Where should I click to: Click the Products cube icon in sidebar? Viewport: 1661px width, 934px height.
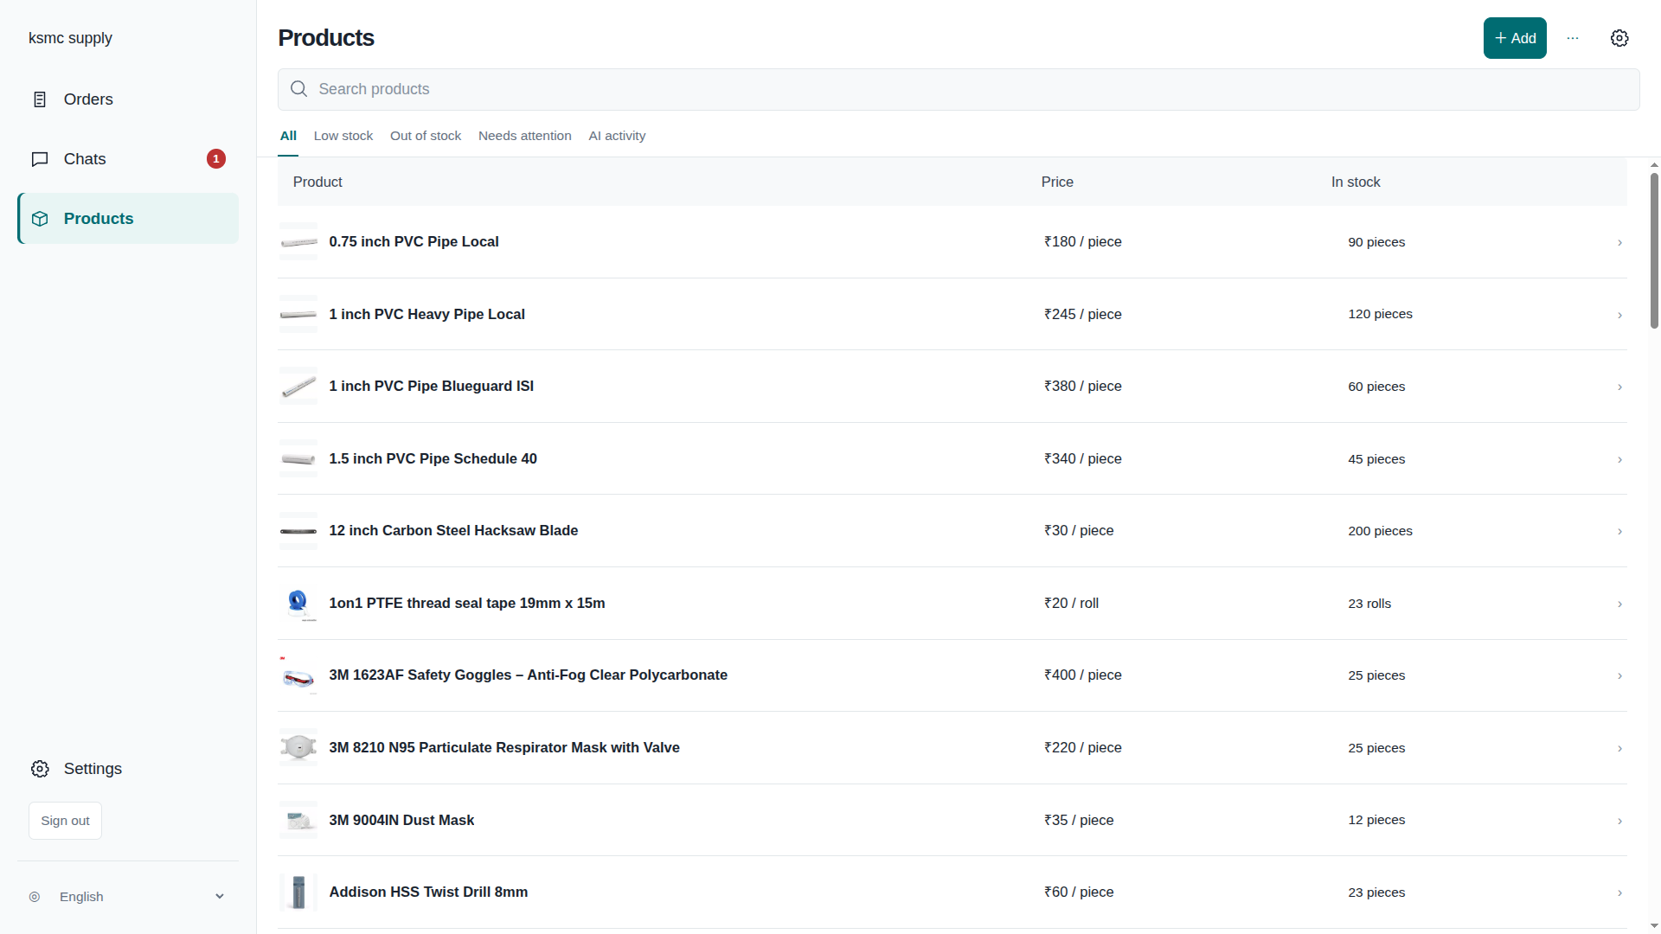(40, 219)
